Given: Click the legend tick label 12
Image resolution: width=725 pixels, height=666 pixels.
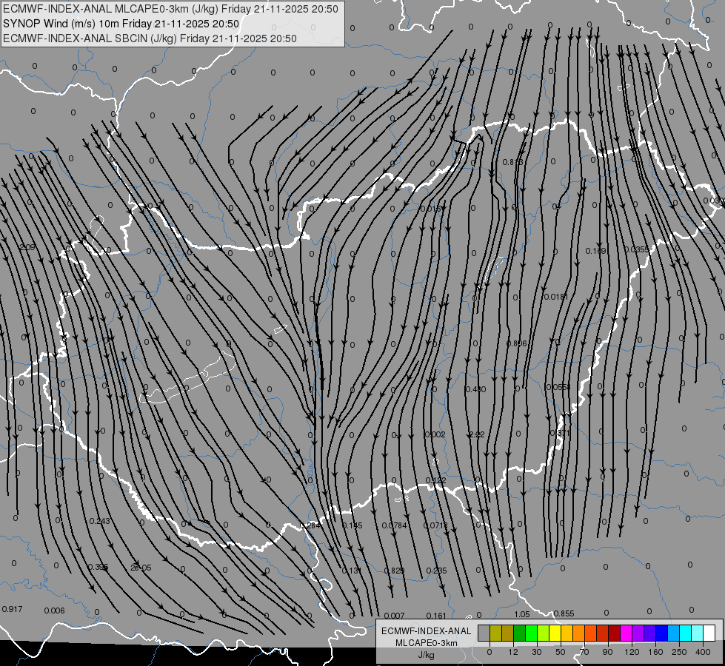Looking at the screenshot, I should click(x=513, y=652).
